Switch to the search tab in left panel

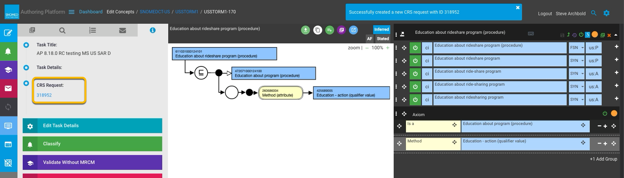click(x=62, y=30)
